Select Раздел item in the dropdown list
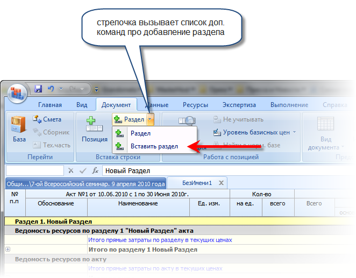 pos(140,133)
